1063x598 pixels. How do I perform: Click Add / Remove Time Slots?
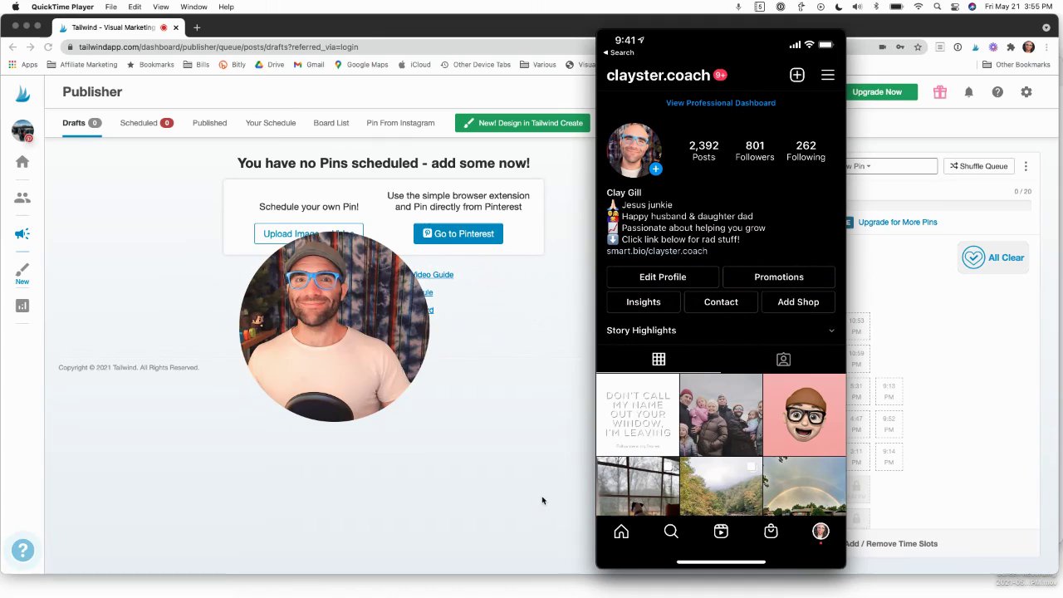(x=891, y=544)
